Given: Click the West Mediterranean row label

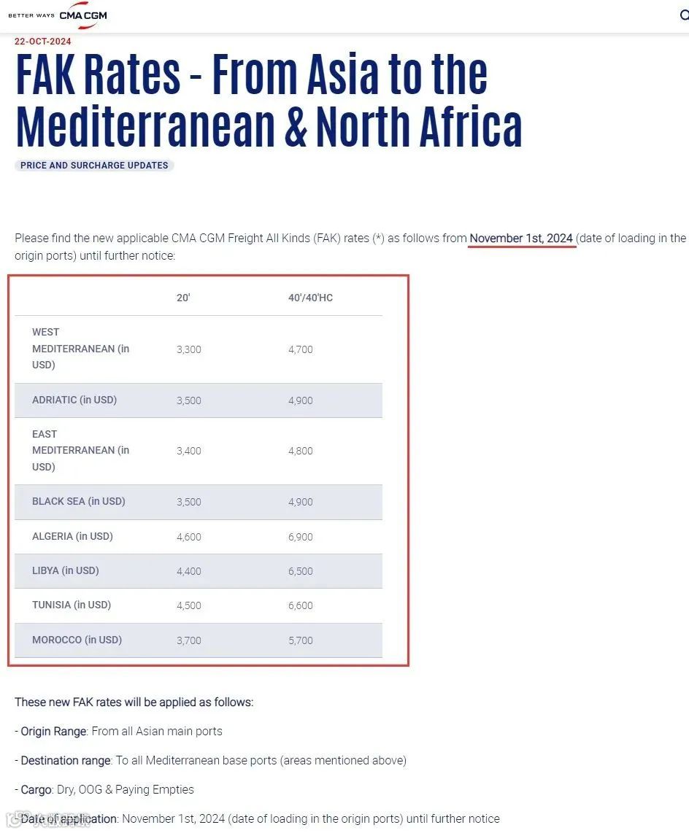Looking at the screenshot, I should (80, 349).
